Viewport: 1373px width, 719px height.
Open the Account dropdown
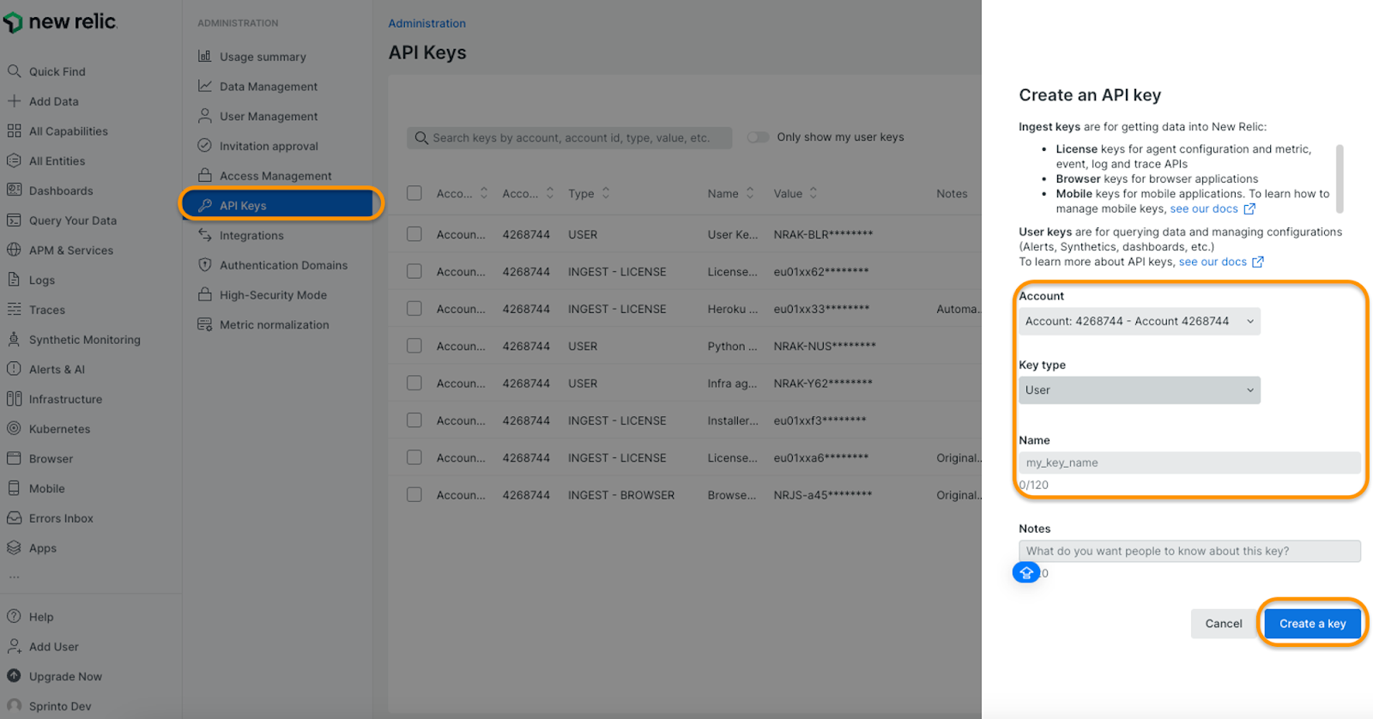click(1140, 321)
